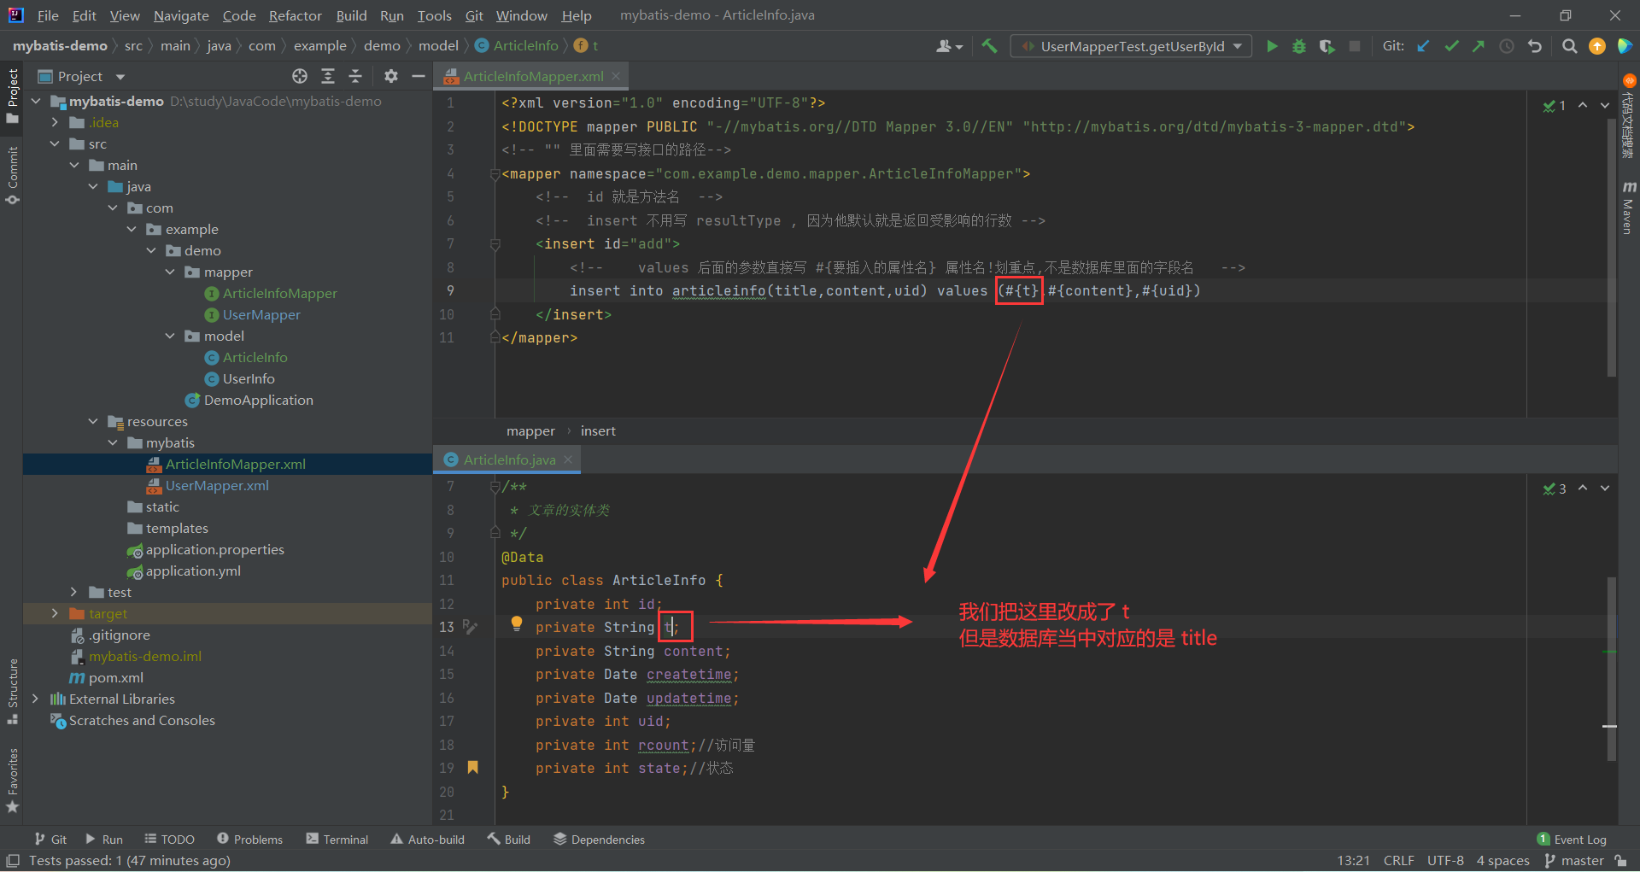Open user account icon dropdown
Image resolution: width=1640 pixels, height=872 pixels.
pyautogui.click(x=949, y=46)
